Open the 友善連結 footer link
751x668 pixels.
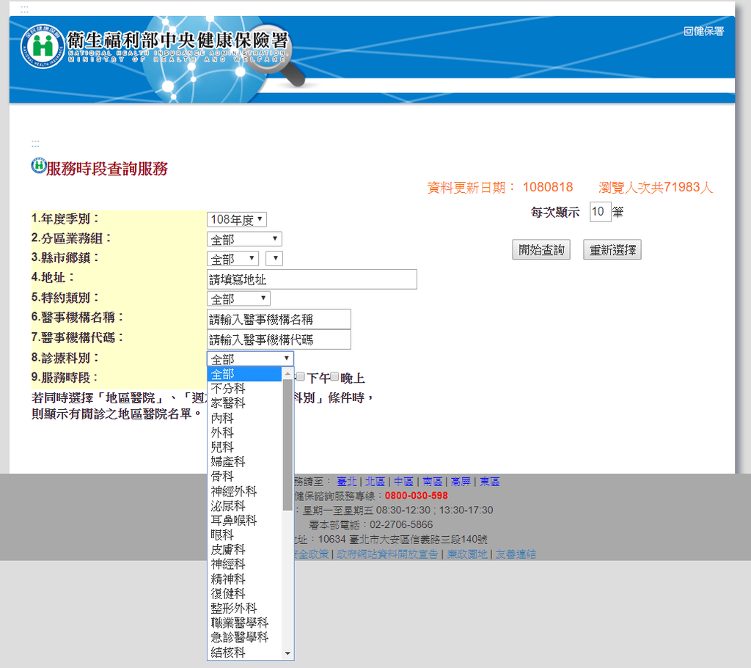pyautogui.click(x=516, y=554)
